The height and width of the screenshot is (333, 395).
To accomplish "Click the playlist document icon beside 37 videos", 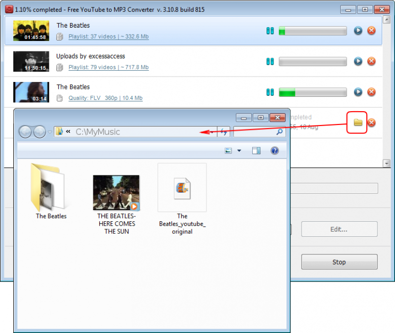I will pyautogui.click(x=60, y=37).
